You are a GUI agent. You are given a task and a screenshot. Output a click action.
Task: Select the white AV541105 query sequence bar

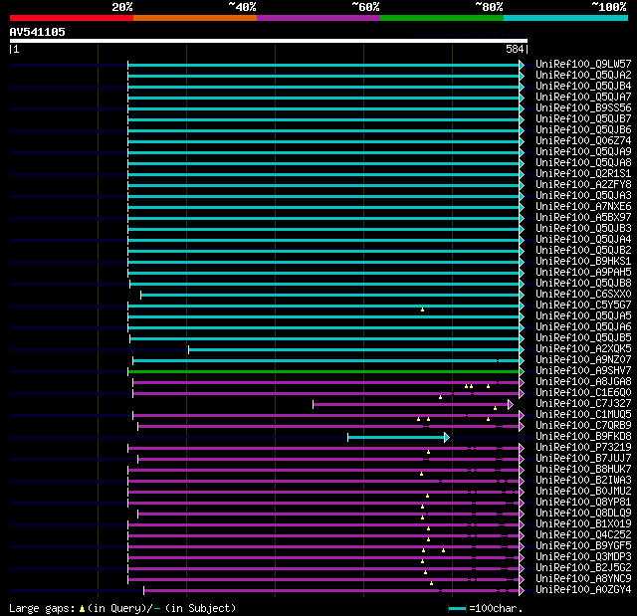(x=269, y=41)
